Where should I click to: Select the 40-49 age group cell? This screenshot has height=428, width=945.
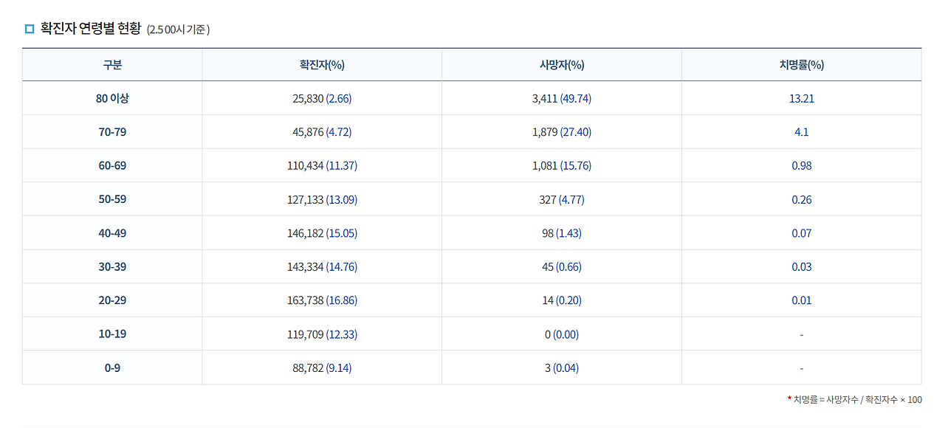[112, 233]
